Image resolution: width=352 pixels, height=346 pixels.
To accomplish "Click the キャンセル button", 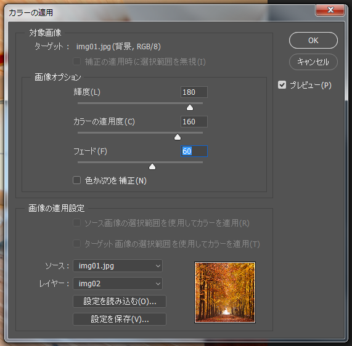I will (x=313, y=62).
